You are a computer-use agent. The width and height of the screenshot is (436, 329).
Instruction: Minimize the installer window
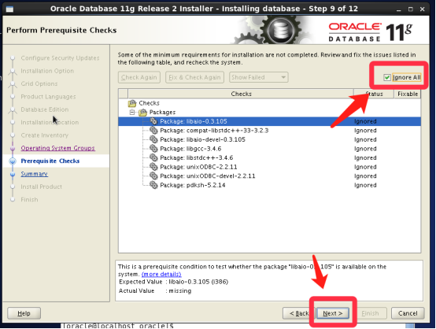pos(399,9)
